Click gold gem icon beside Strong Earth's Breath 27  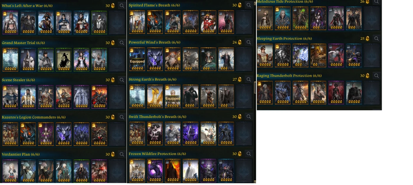240,79
